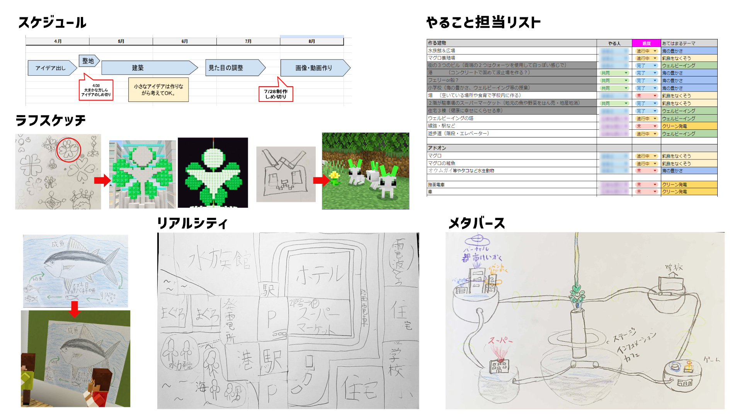742x417 pixels.
Task: Open the Minecraft white rabbits screenshot
Action: pyautogui.click(x=366, y=171)
